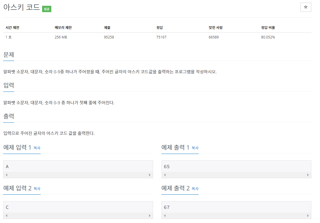Screen dimensions: 320x223
Task: Click the 80.052% accuracy ratio
Action: (268, 37)
